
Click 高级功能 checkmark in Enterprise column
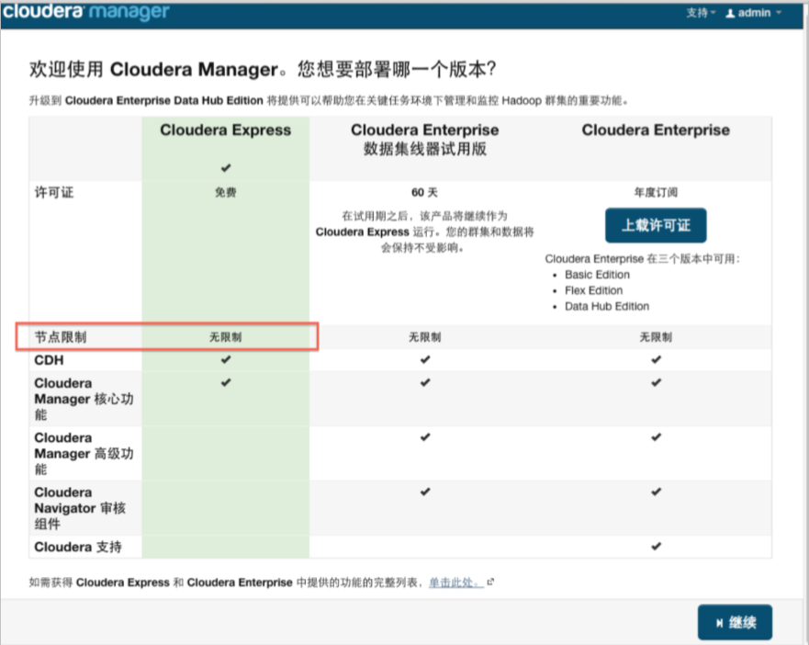(656, 437)
